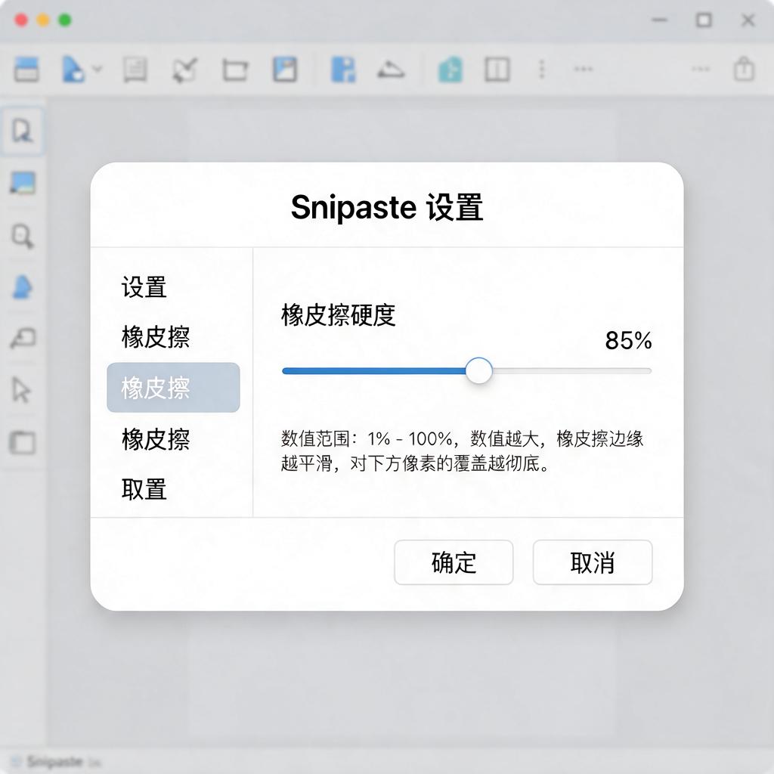
Task: Click the split columns layout toolbar icon
Action: [497, 69]
